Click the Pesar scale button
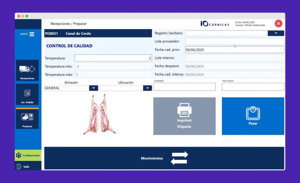Viewport: 300px width, 183px height. [x=253, y=116]
